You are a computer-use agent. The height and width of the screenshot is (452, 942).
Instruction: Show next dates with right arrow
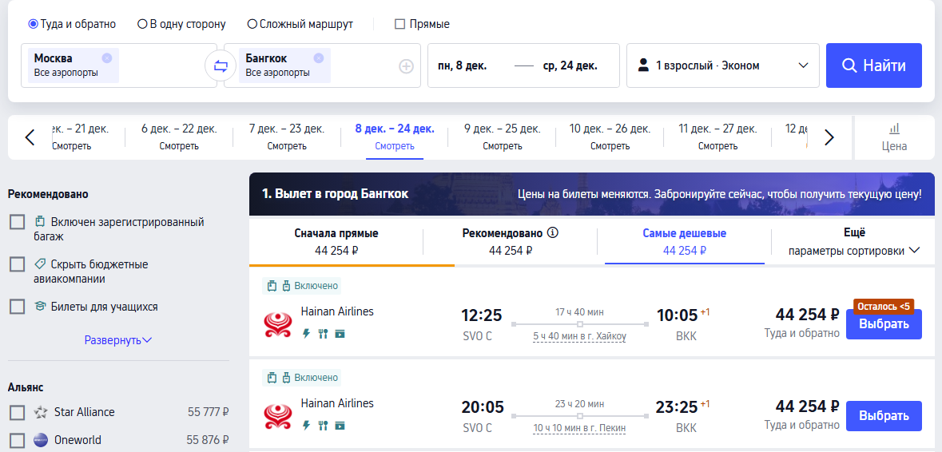click(x=829, y=137)
